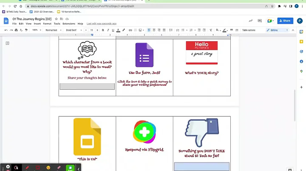Open the Insert menu
Image resolution: width=306 pixels, height=171 pixels.
point(37,24)
